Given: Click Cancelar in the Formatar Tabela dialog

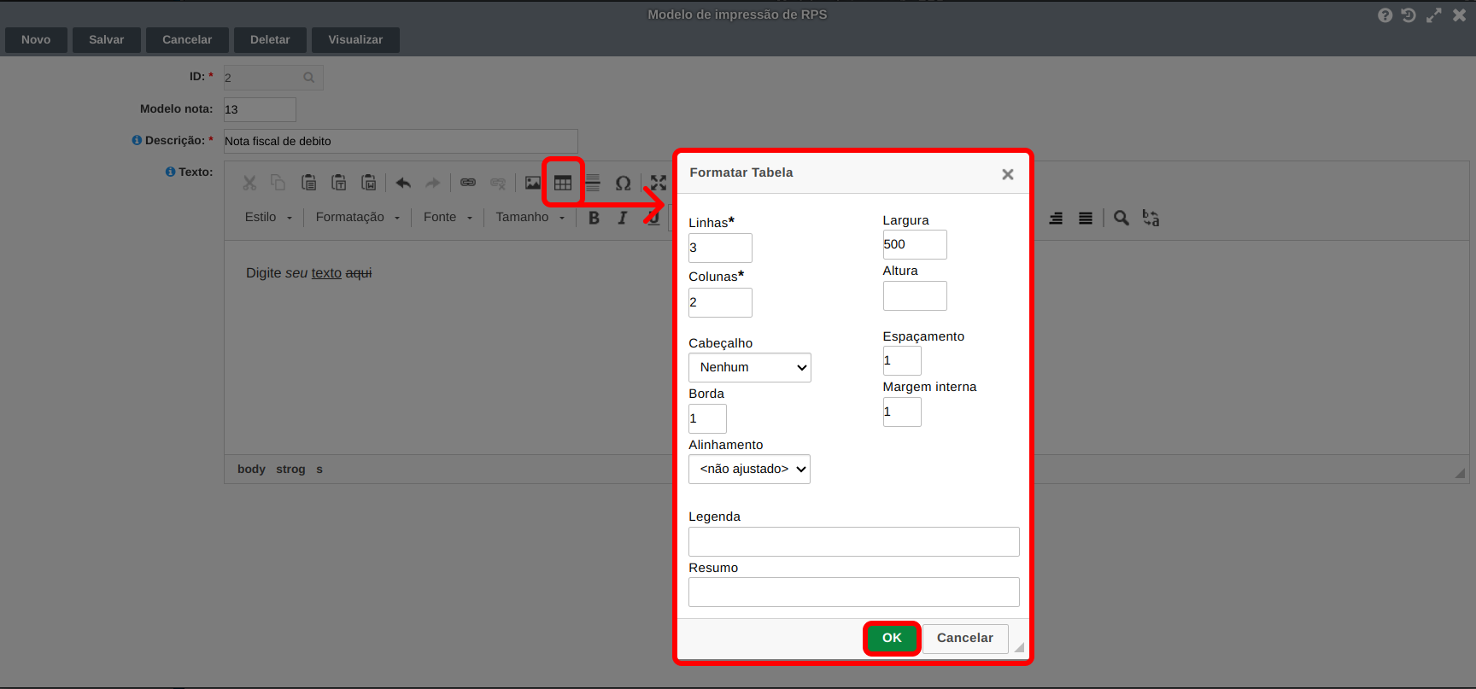Looking at the screenshot, I should 965,639.
